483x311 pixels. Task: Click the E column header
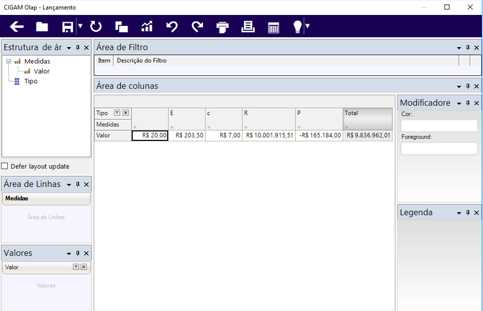click(x=187, y=119)
